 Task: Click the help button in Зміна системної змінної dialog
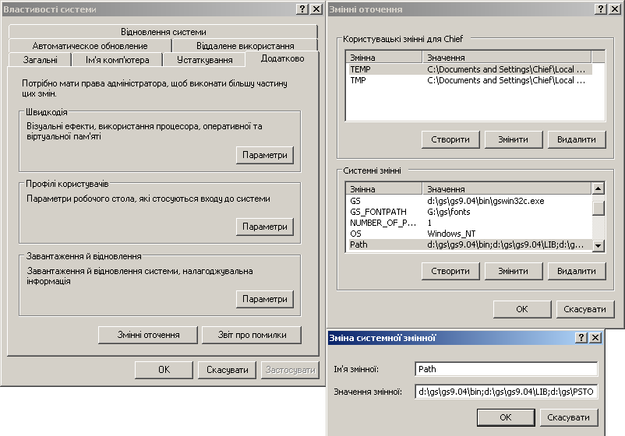tap(581, 338)
